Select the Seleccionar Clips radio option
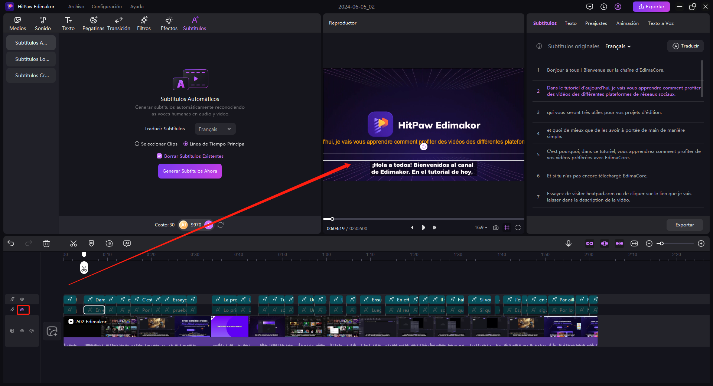The width and height of the screenshot is (713, 386). coord(137,144)
